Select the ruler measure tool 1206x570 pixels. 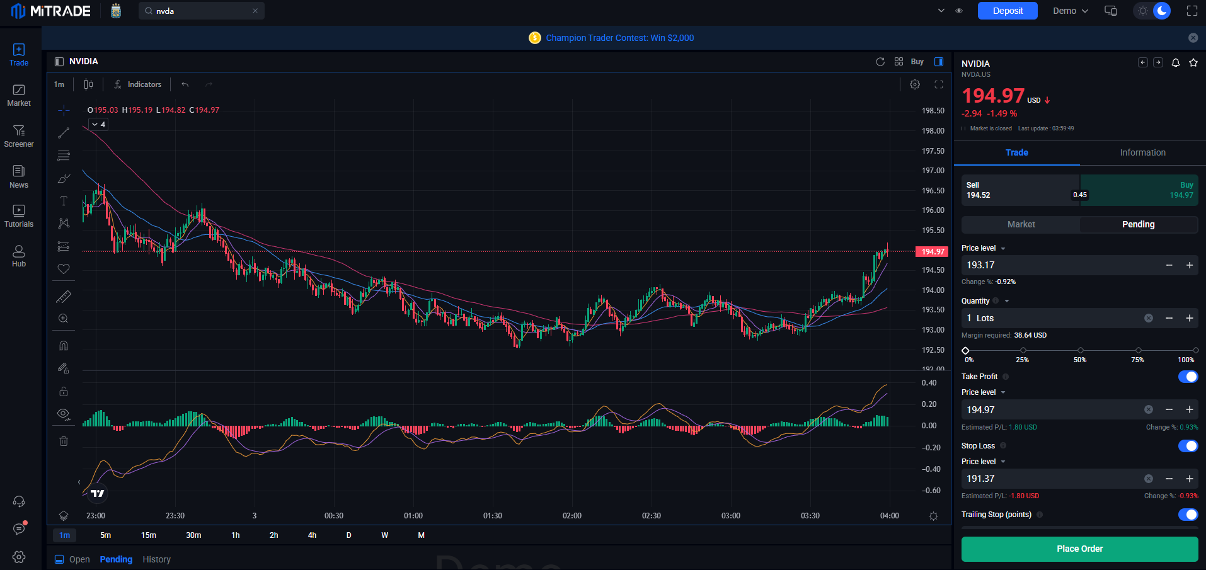pos(64,297)
